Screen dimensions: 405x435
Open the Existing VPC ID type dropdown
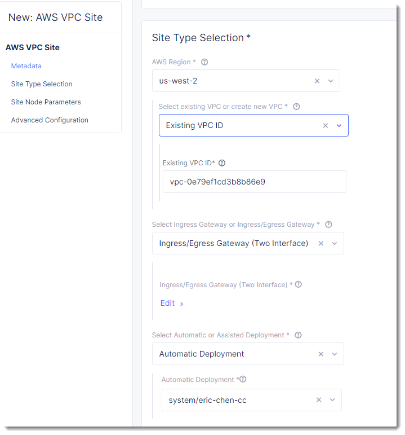[339, 125]
